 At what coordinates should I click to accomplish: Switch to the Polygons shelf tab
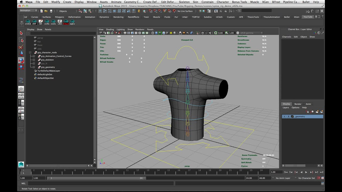pos(60,17)
